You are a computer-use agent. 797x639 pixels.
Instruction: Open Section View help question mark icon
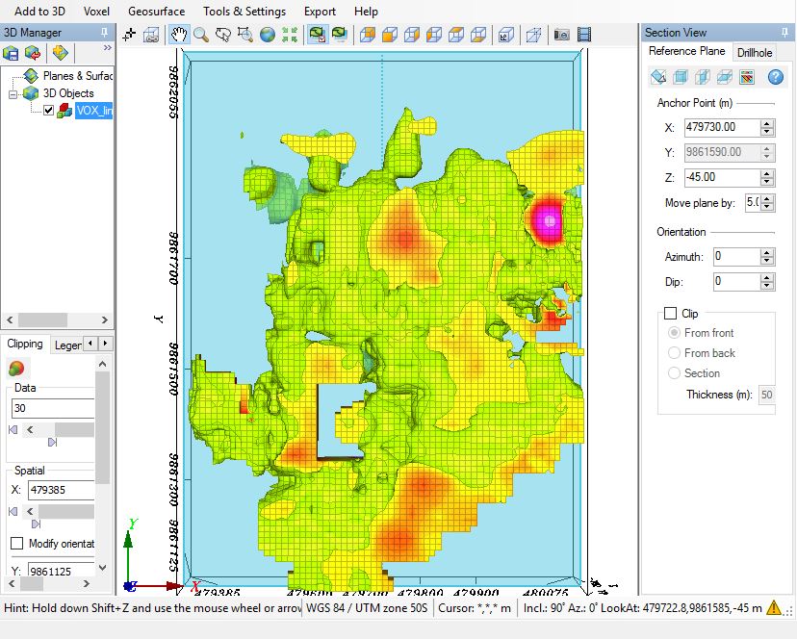775,77
